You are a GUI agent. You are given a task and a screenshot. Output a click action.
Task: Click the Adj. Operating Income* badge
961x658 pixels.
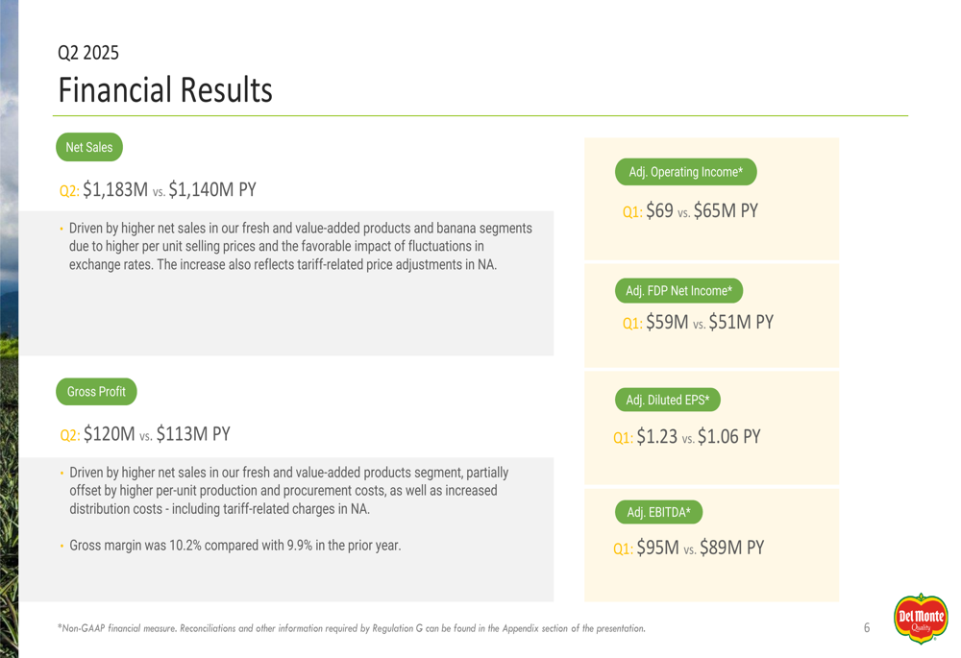click(x=686, y=172)
